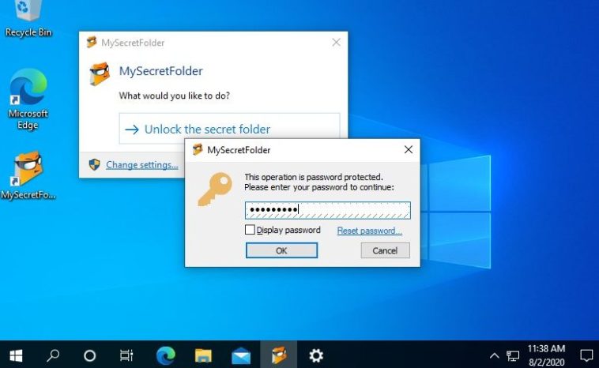Screen dimensions: 599x368
Task: Click the shield icon beside Change settings
Action: [x=94, y=164]
